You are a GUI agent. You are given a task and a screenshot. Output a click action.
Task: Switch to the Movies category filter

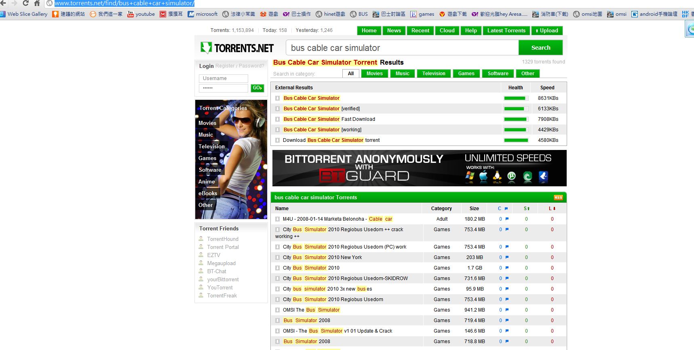pyautogui.click(x=374, y=74)
